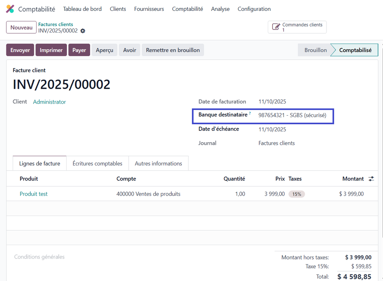The image size is (383, 281).
Task: Click the total amount $ 4 598,85
Action: 355,277
